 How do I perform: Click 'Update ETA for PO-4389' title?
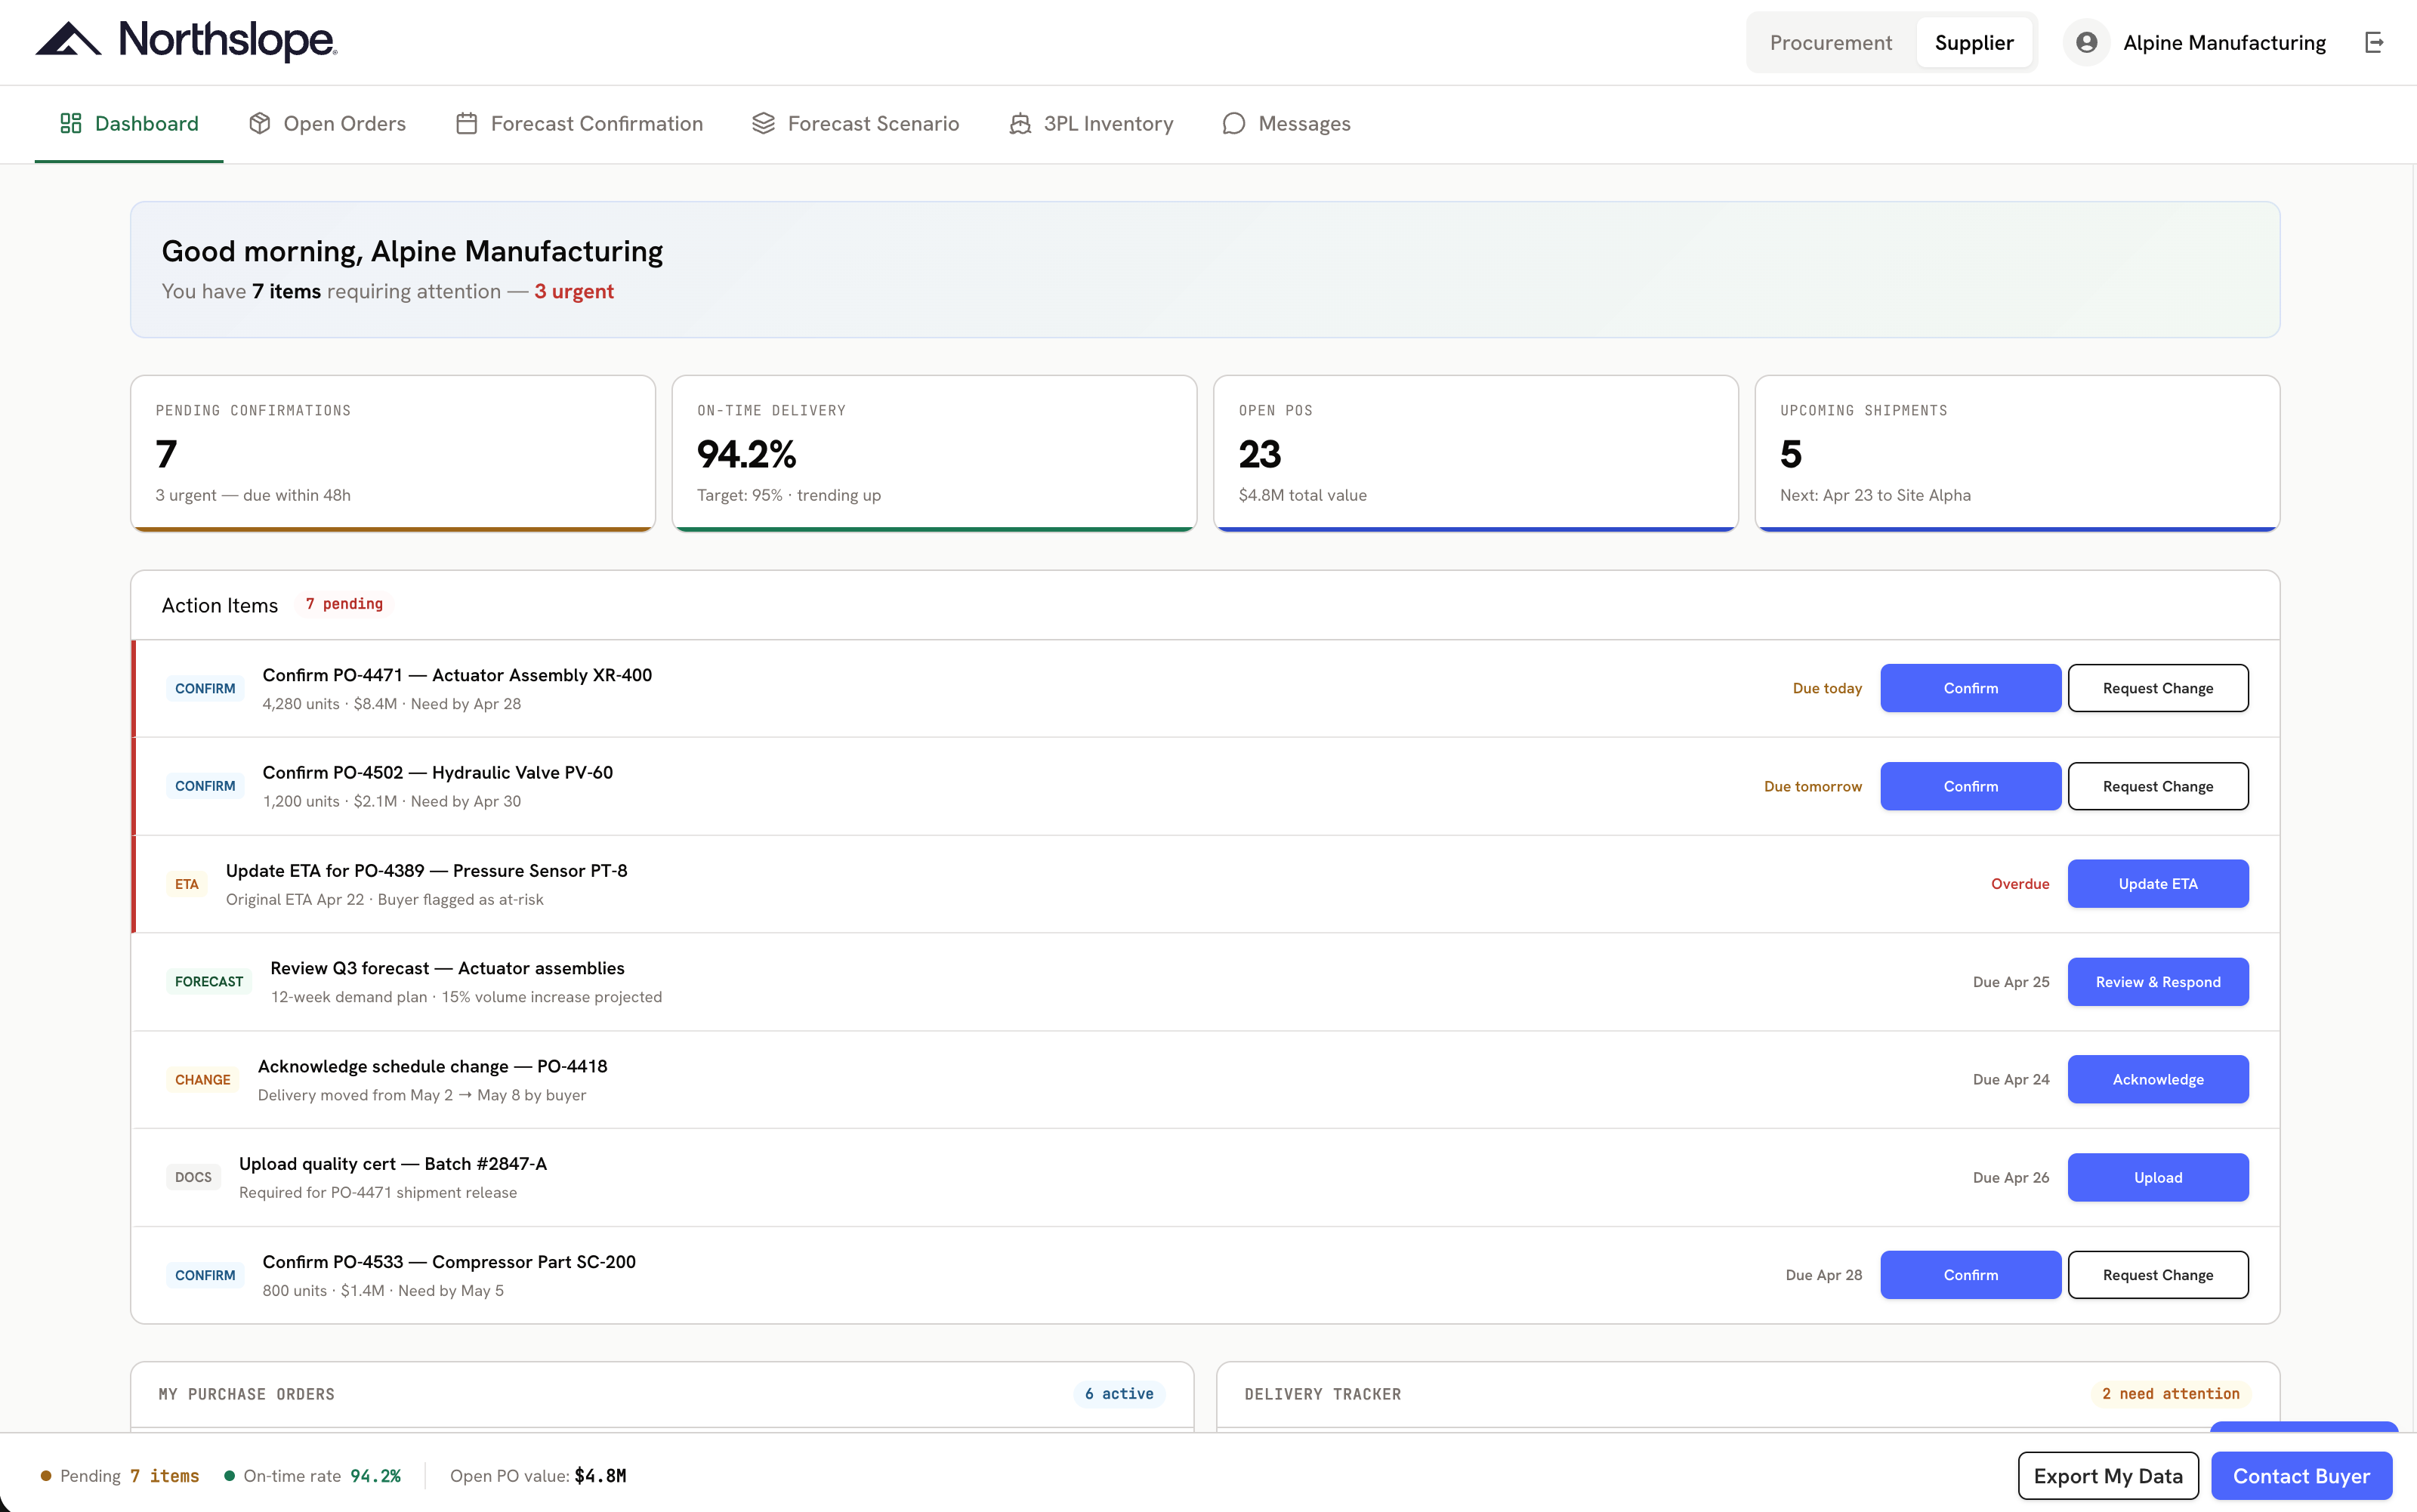[427, 870]
